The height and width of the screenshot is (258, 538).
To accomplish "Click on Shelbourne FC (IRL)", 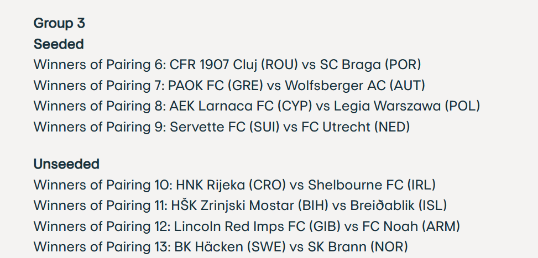I will click(x=372, y=185).
